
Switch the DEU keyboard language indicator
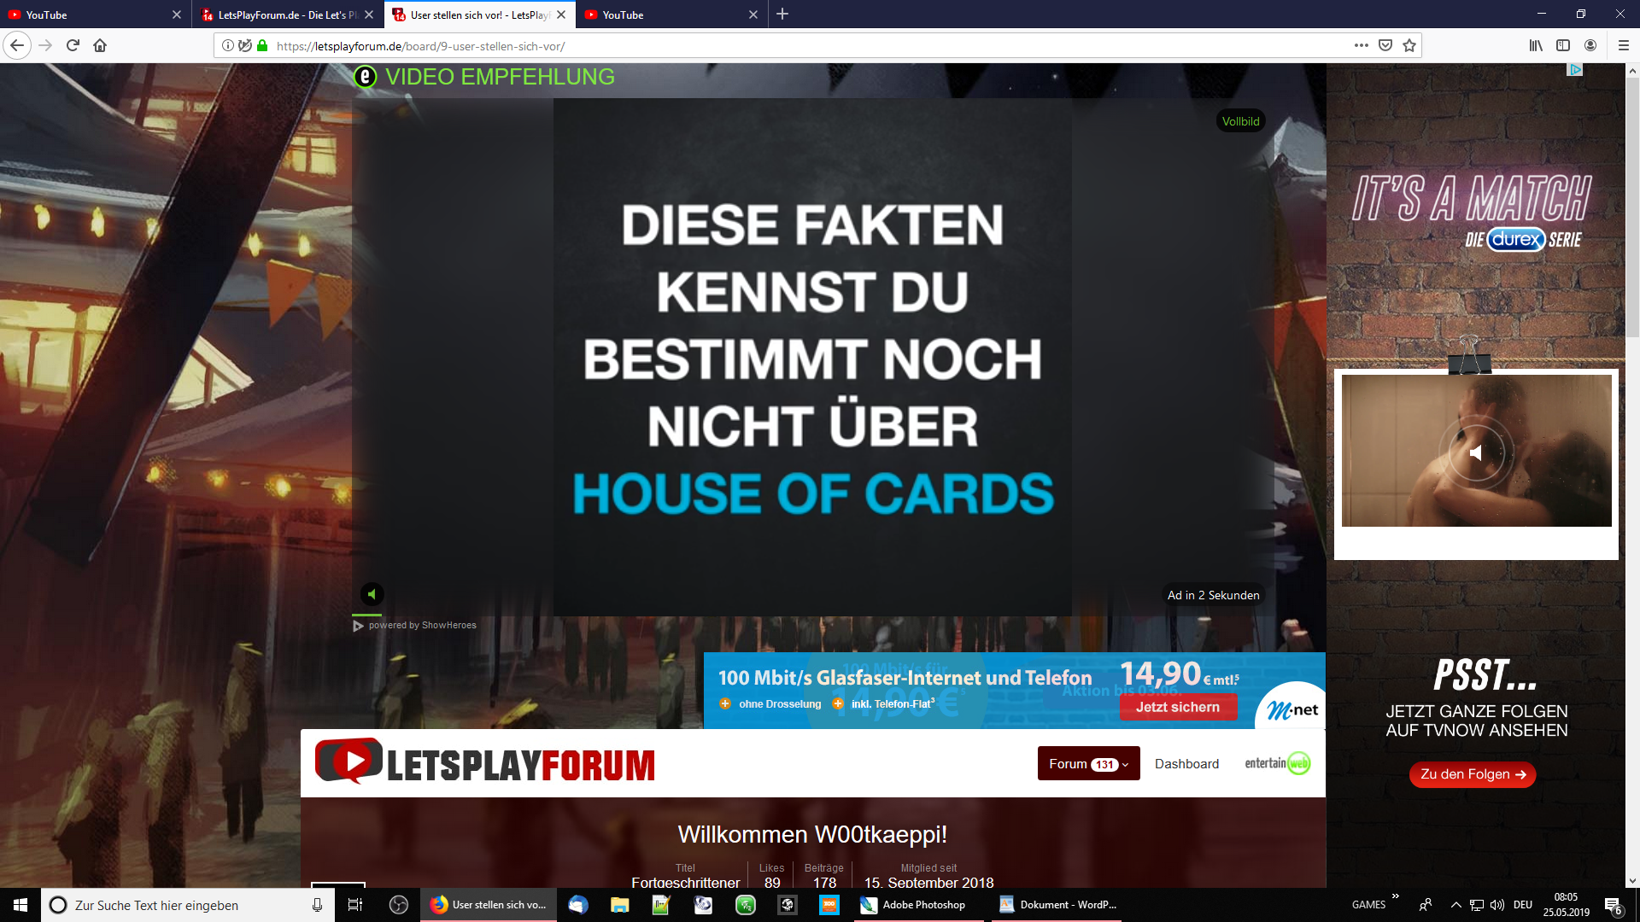1523,905
